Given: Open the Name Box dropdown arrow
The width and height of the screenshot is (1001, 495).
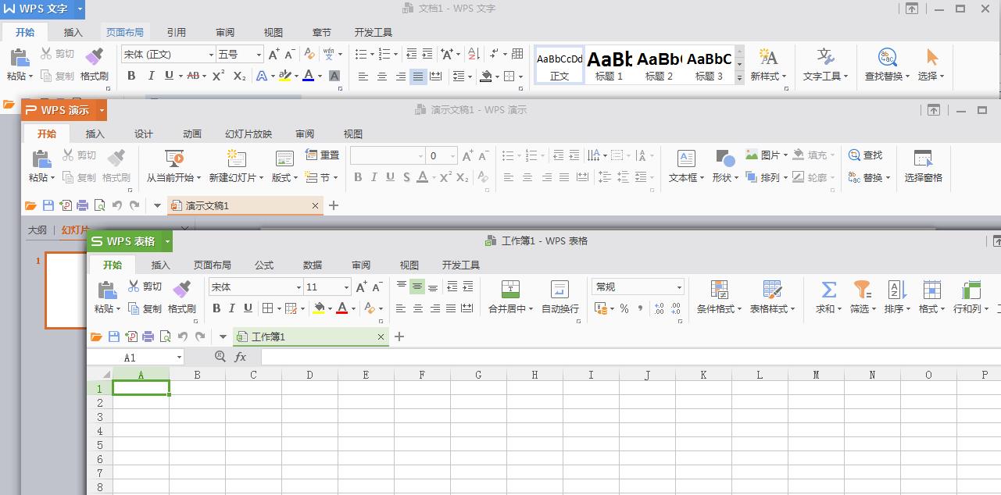Looking at the screenshot, I should point(179,357).
